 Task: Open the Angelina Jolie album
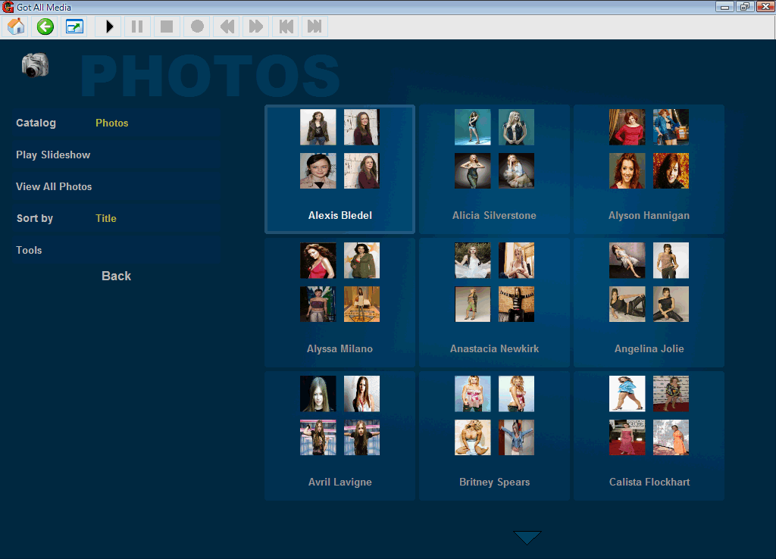tap(649, 302)
